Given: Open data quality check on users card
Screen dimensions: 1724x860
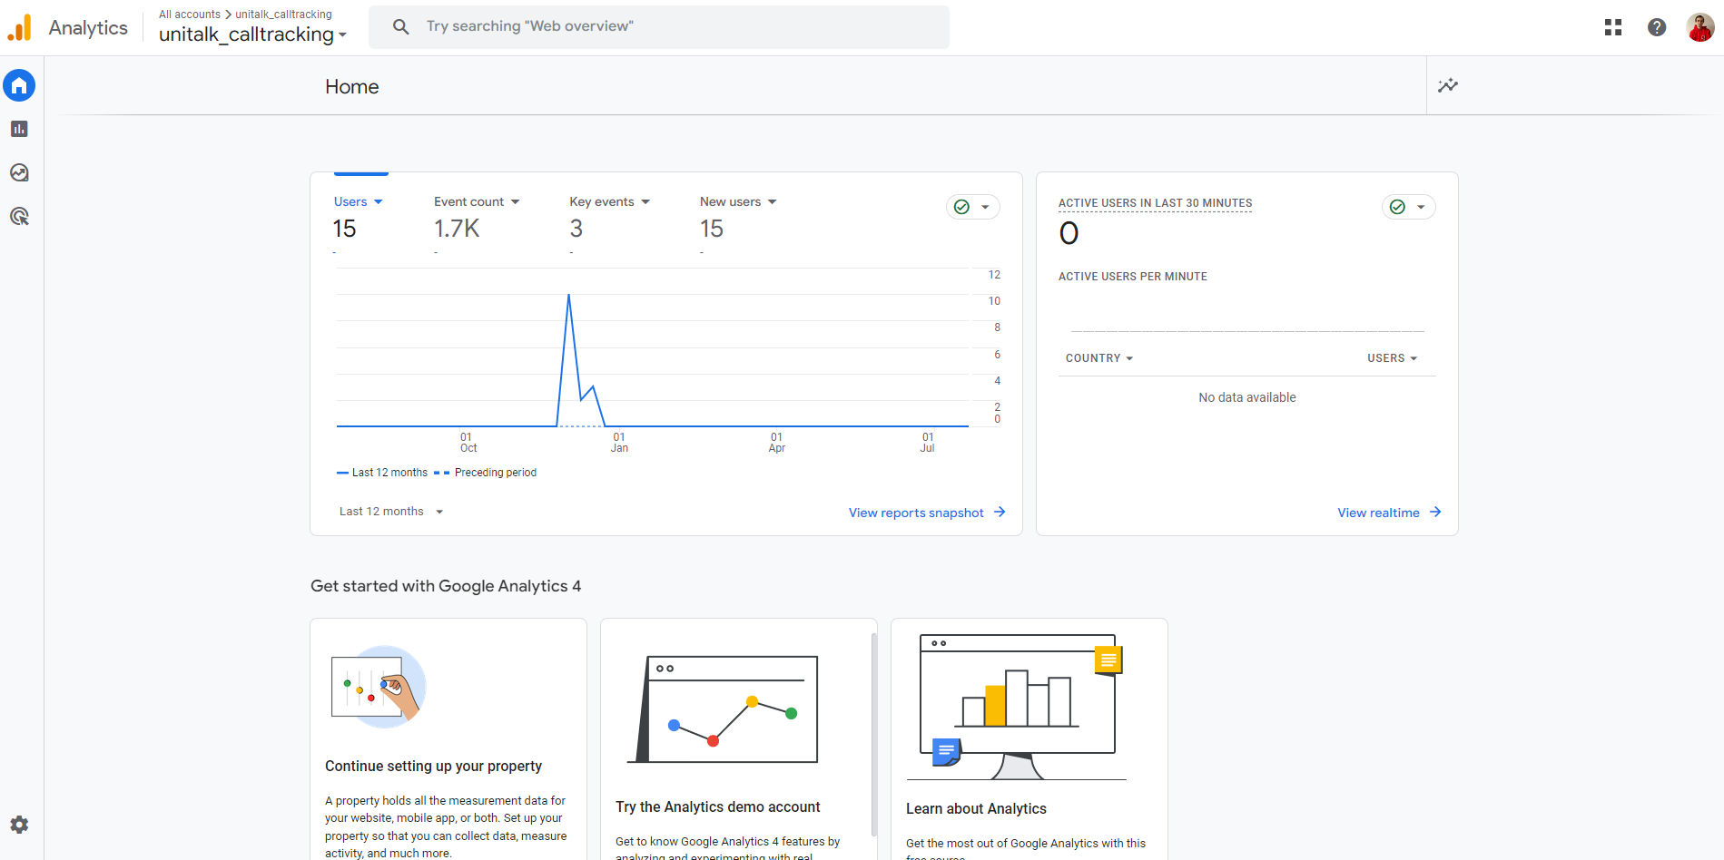Looking at the screenshot, I should tap(972, 207).
